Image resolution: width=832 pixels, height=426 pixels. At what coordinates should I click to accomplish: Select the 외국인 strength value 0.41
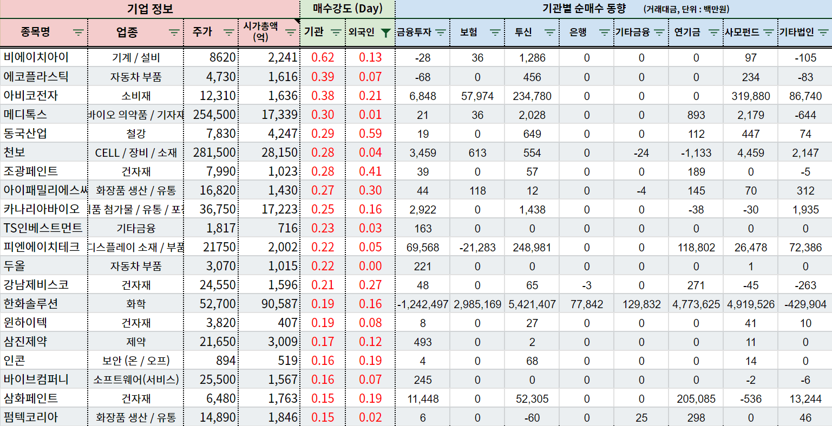click(370, 171)
